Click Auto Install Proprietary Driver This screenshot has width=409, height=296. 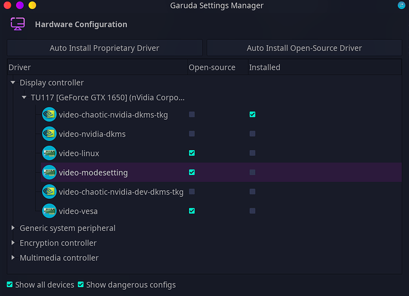pyautogui.click(x=104, y=48)
